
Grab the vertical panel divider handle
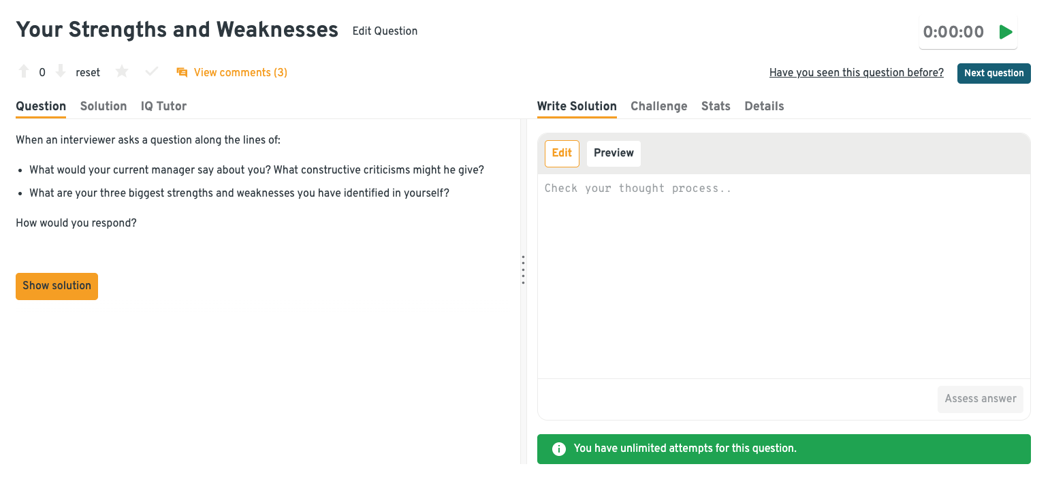[x=523, y=269]
